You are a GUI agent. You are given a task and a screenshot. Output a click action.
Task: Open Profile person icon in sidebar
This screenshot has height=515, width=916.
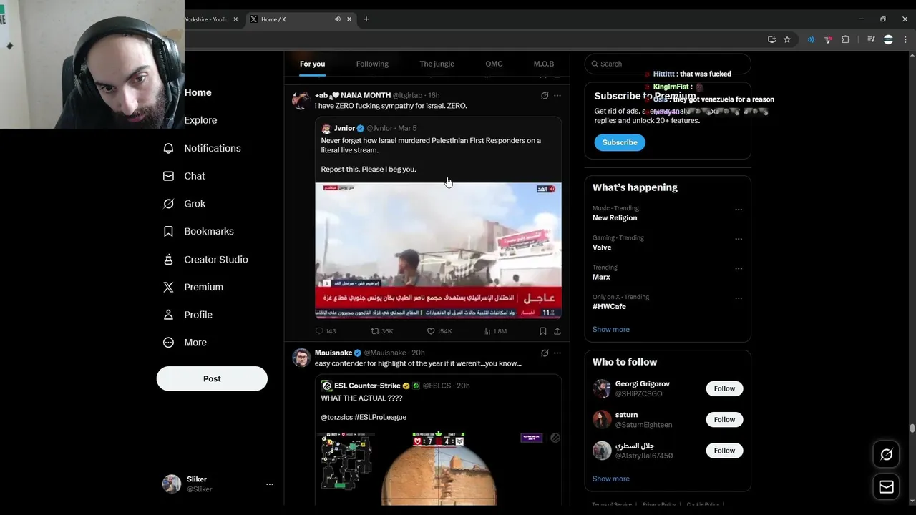point(168,315)
